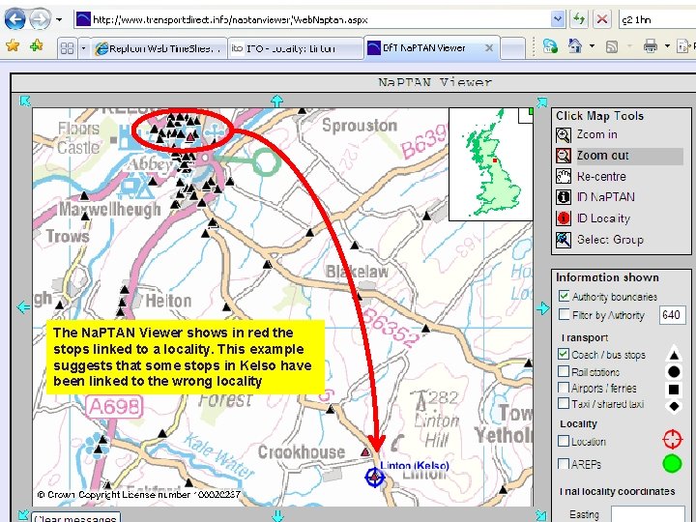The height and width of the screenshot is (522, 696).
Task: Click the green AREPs circle swatch
Action: pos(672,463)
